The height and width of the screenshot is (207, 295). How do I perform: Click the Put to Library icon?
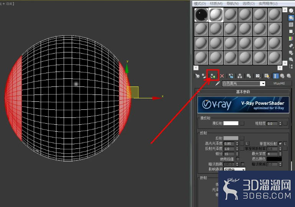[249, 76]
